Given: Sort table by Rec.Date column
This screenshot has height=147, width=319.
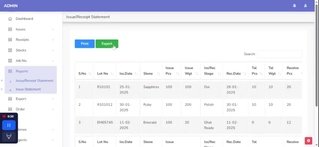Looking at the screenshot, I should (x=245, y=74).
